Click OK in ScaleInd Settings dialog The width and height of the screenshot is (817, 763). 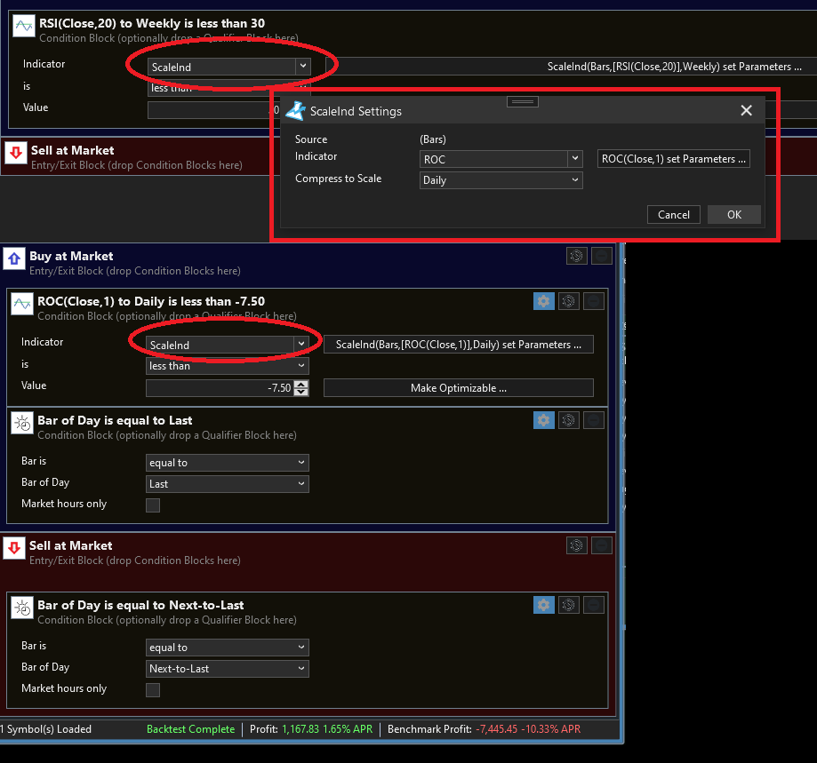click(733, 214)
